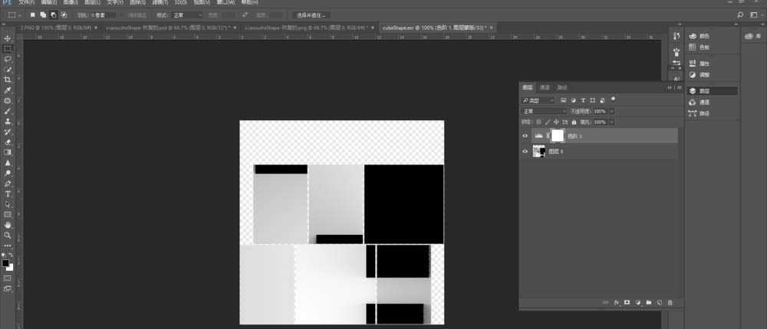Open layer blend mode 正常 dropdown
Viewport: 767px width, 329px height.
click(x=544, y=111)
